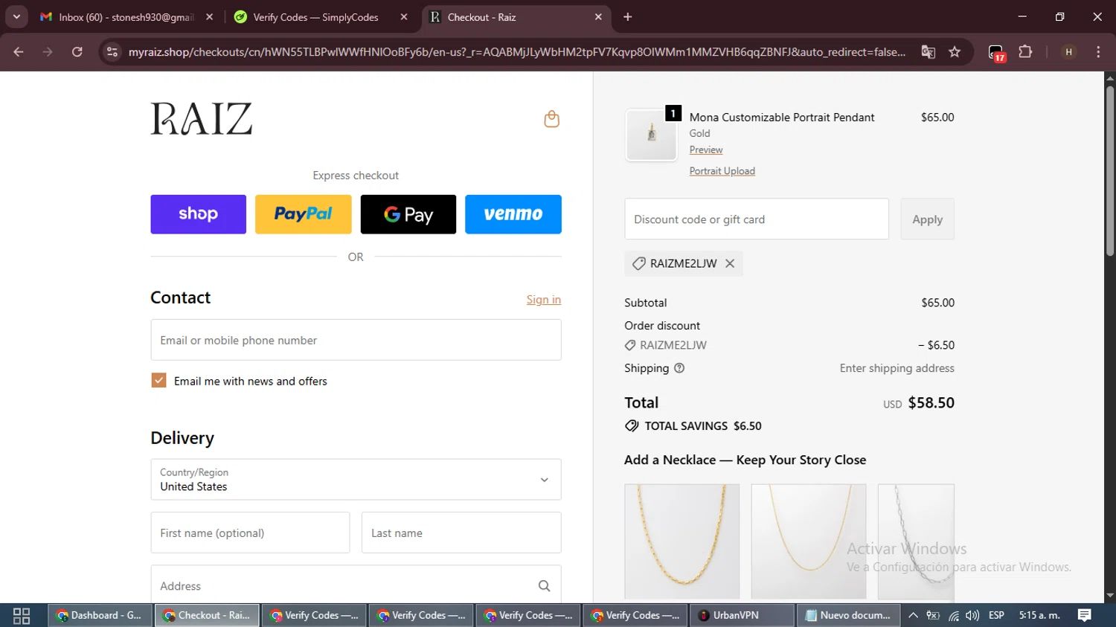Pay with Shop Pay button
The image size is (1116, 627).
tap(198, 214)
